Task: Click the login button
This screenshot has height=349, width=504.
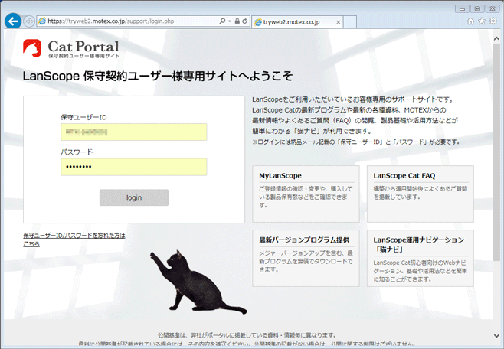Action: tap(134, 197)
